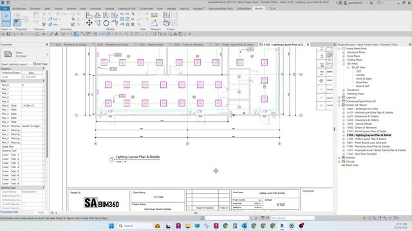Click Edit button for Visibility/Graphics

(32, 73)
